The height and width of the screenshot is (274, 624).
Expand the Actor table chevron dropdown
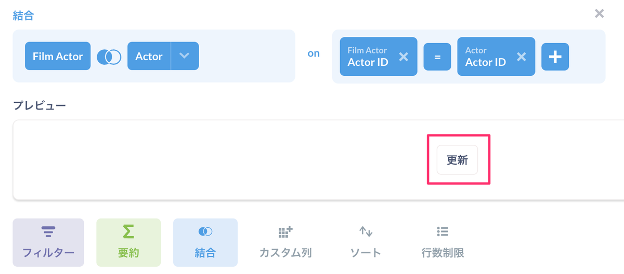tap(185, 56)
